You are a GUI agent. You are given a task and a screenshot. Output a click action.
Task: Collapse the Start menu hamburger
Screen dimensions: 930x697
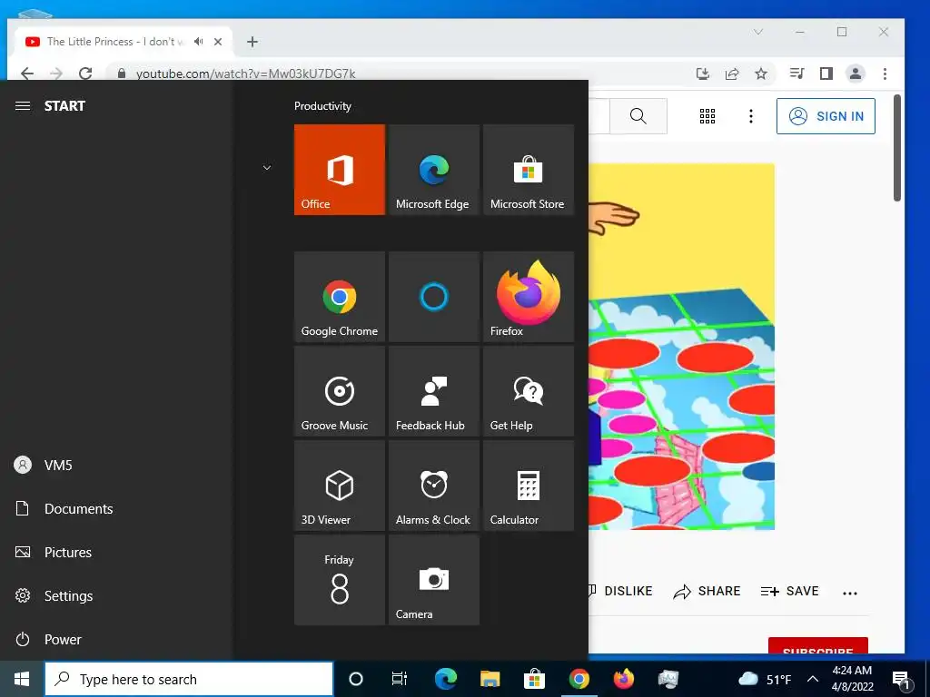[x=23, y=106]
